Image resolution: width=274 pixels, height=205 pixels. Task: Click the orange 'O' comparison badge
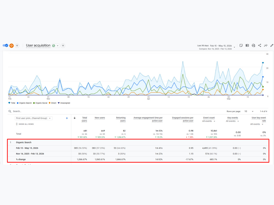pyautogui.click(x=12, y=46)
